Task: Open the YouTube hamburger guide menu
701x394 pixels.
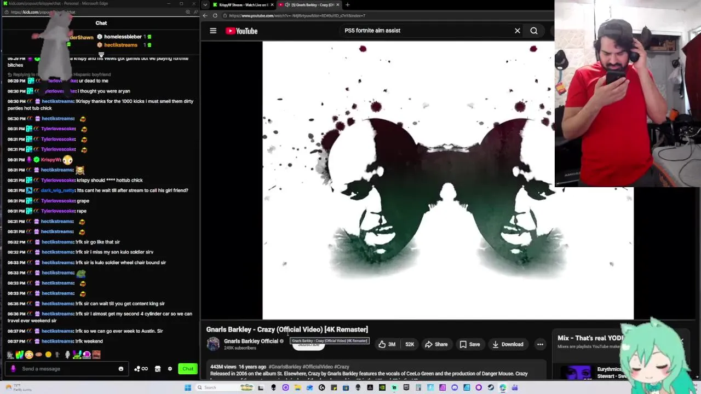Action: tap(213, 31)
